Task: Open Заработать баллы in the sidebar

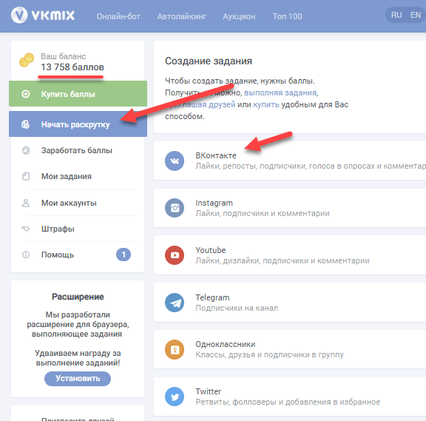Action: pyautogui.click(x=78, y=150)
